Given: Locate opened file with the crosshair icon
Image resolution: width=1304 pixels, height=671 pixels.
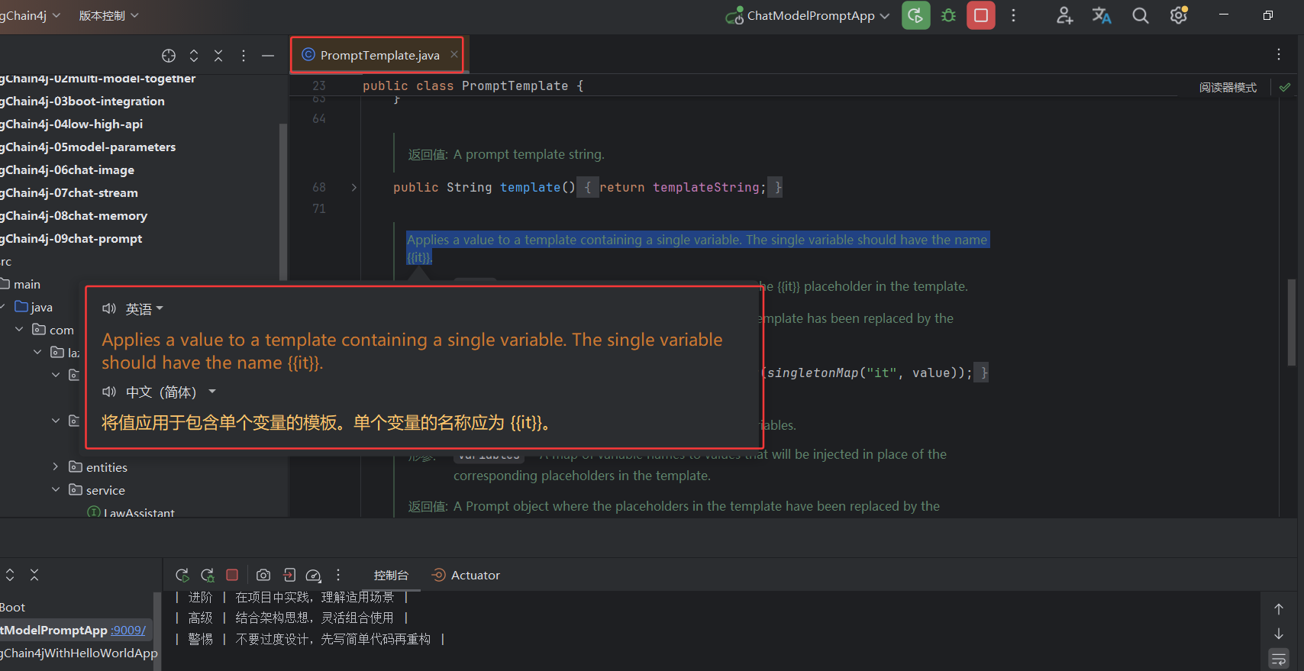Looking at the screenshot, I should (169, 56).
